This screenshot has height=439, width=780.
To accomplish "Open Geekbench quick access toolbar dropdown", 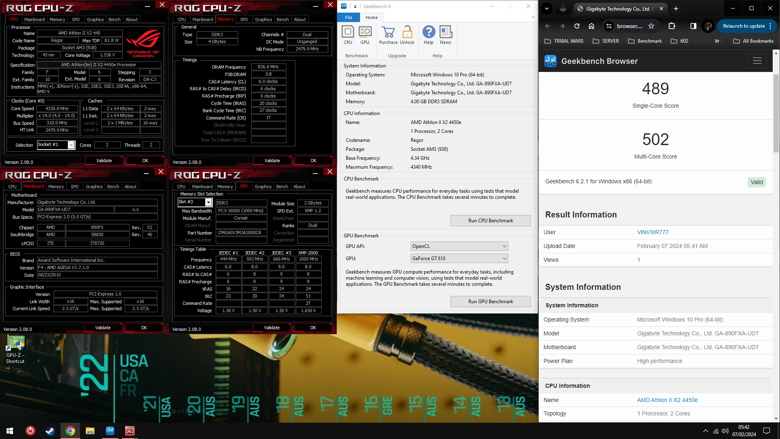I will click(x=355, y=7).
